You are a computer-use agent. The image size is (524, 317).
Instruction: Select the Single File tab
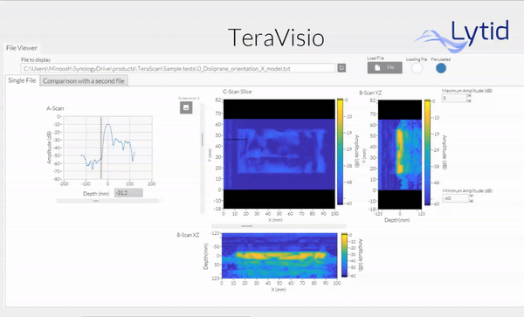pyautogui.click(x=22, y=80)
